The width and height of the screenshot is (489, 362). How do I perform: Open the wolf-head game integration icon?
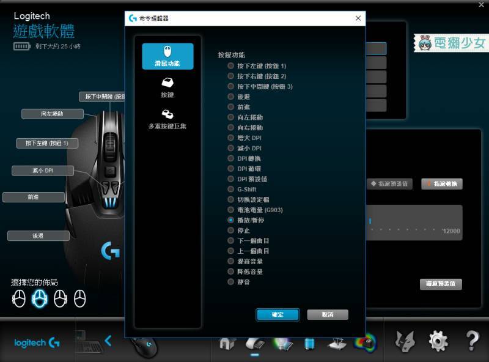(x=405, y=341)
